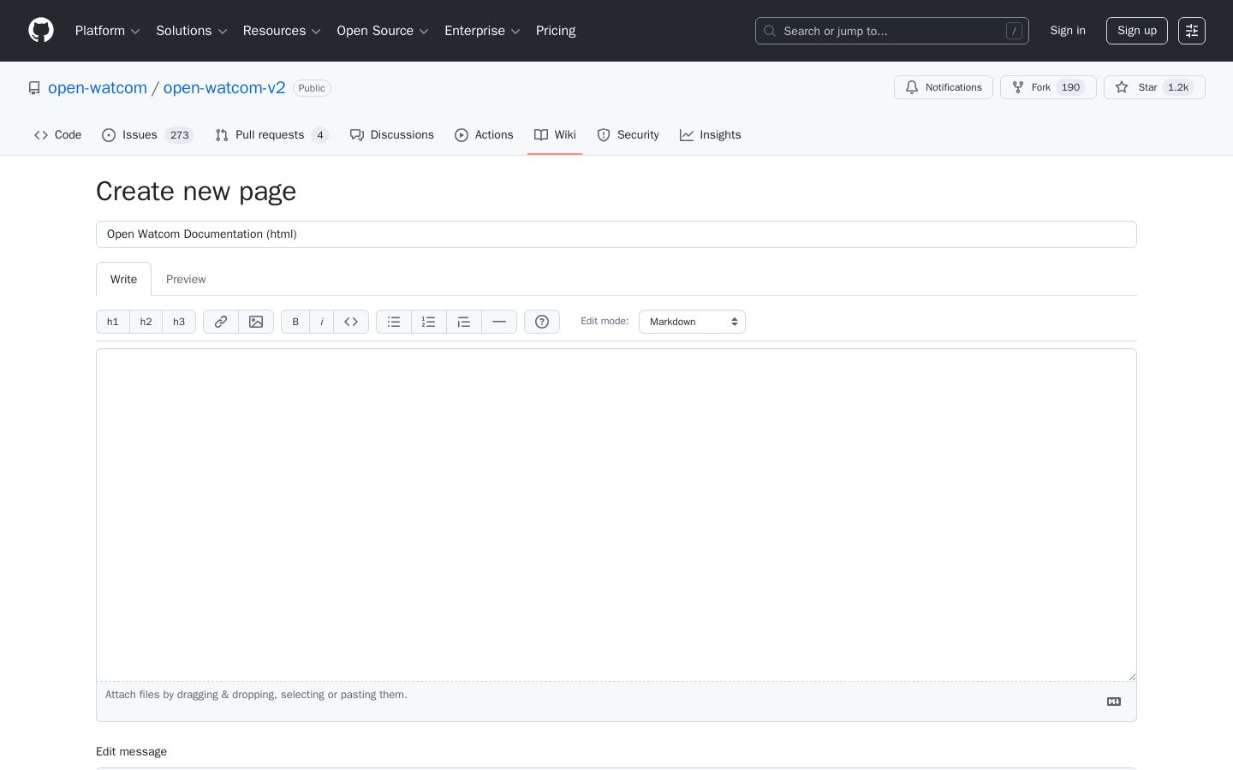Focus the Search or jump to field
This screenshot has width=1233, height=770.
click(x=892, y=31)
